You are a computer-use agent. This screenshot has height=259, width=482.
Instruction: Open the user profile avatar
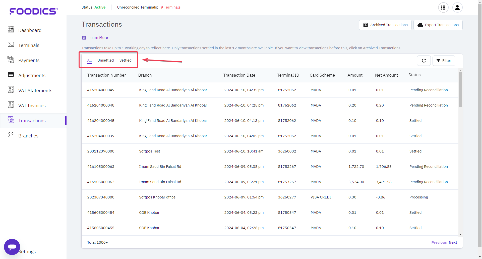coord(457,8)
